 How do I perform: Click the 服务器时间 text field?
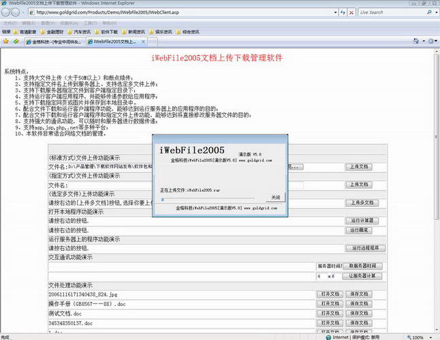coord(329,266)
